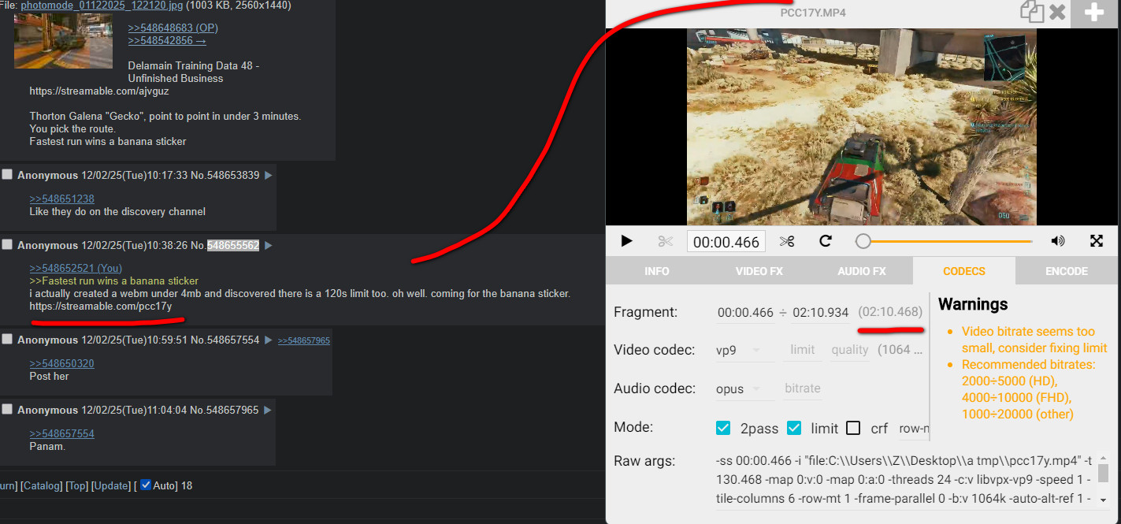Click the Raw args scrollbar up arrow
This screenshot has height=524, width=1121.
[1103, 459]
